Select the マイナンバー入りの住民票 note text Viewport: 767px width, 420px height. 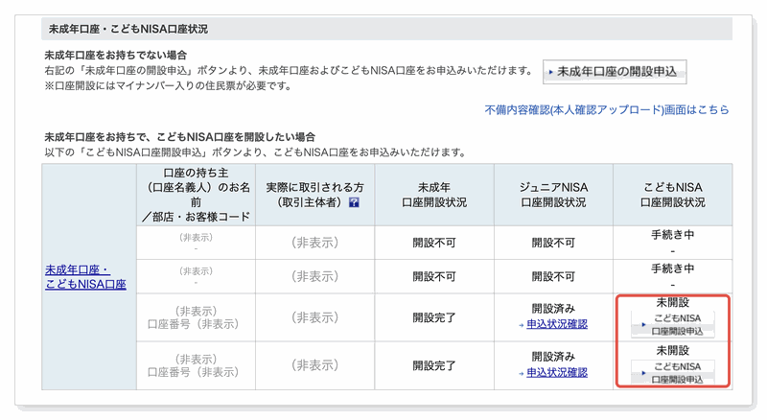(168, 86)
